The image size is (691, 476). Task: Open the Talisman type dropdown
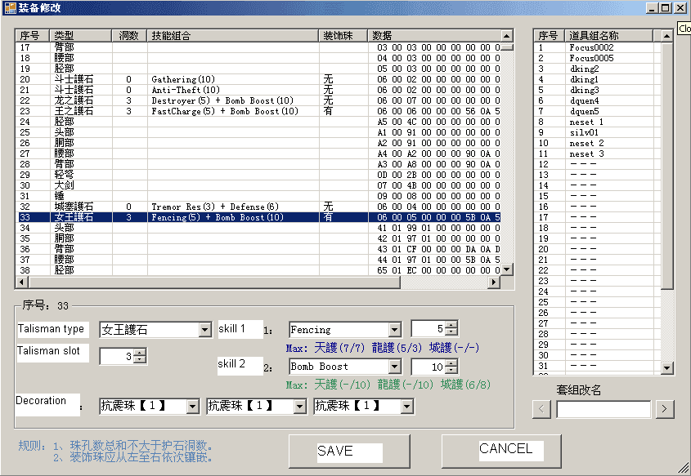coord(204,330)
